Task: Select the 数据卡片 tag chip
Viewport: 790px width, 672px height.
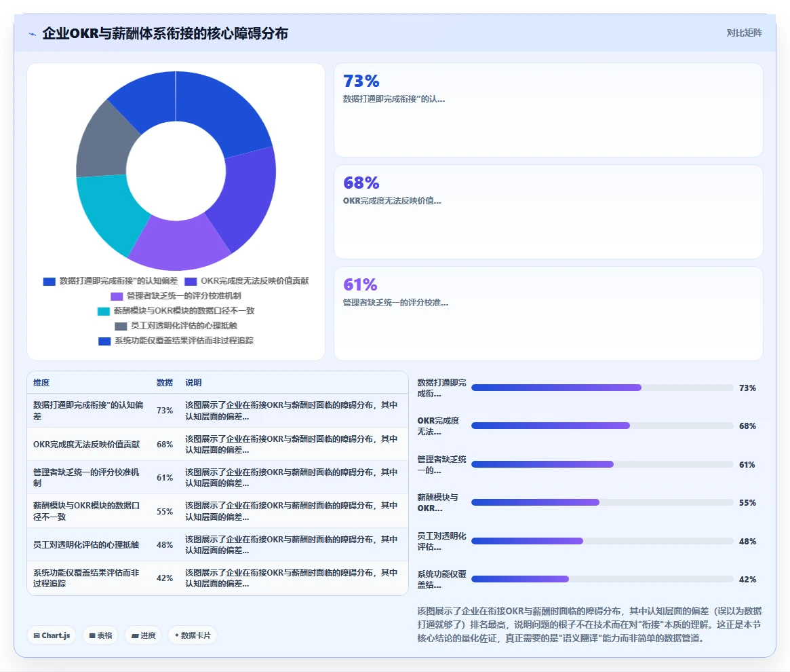Action: point(193,635)
